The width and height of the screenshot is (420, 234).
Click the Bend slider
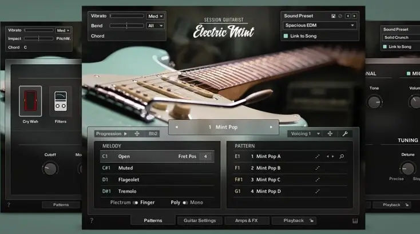(126, 26)
